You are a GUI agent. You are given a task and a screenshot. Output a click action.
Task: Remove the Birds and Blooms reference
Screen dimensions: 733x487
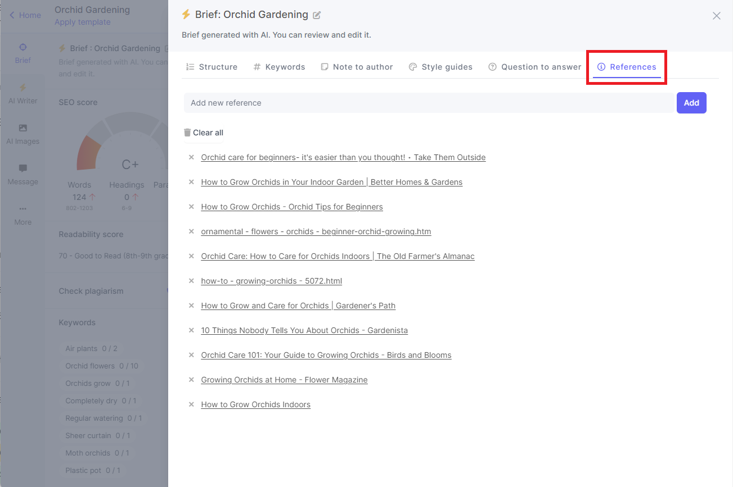[x=191, y=355]
